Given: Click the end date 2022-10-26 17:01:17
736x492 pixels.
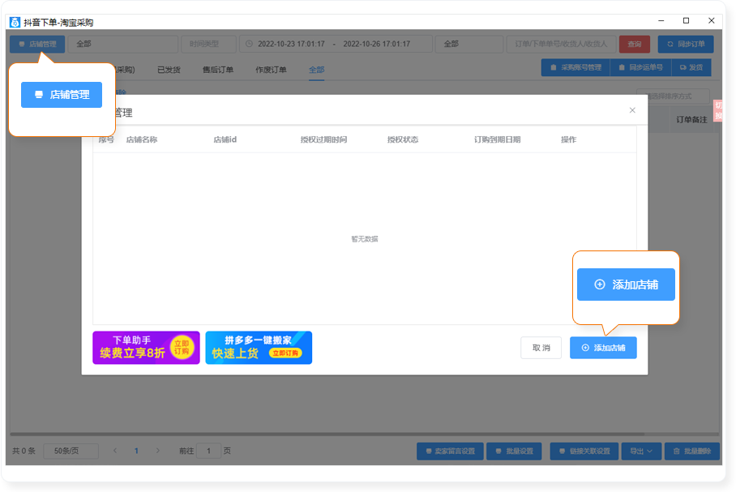Looking at the screenshot, I should point(376,44).
